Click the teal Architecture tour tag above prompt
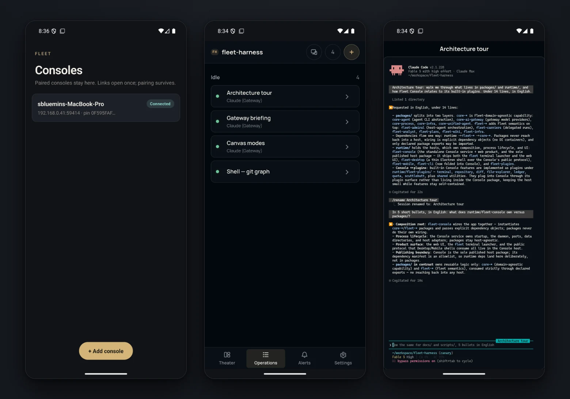The width and height of the screenshot is (570, 399). (513, 341)
